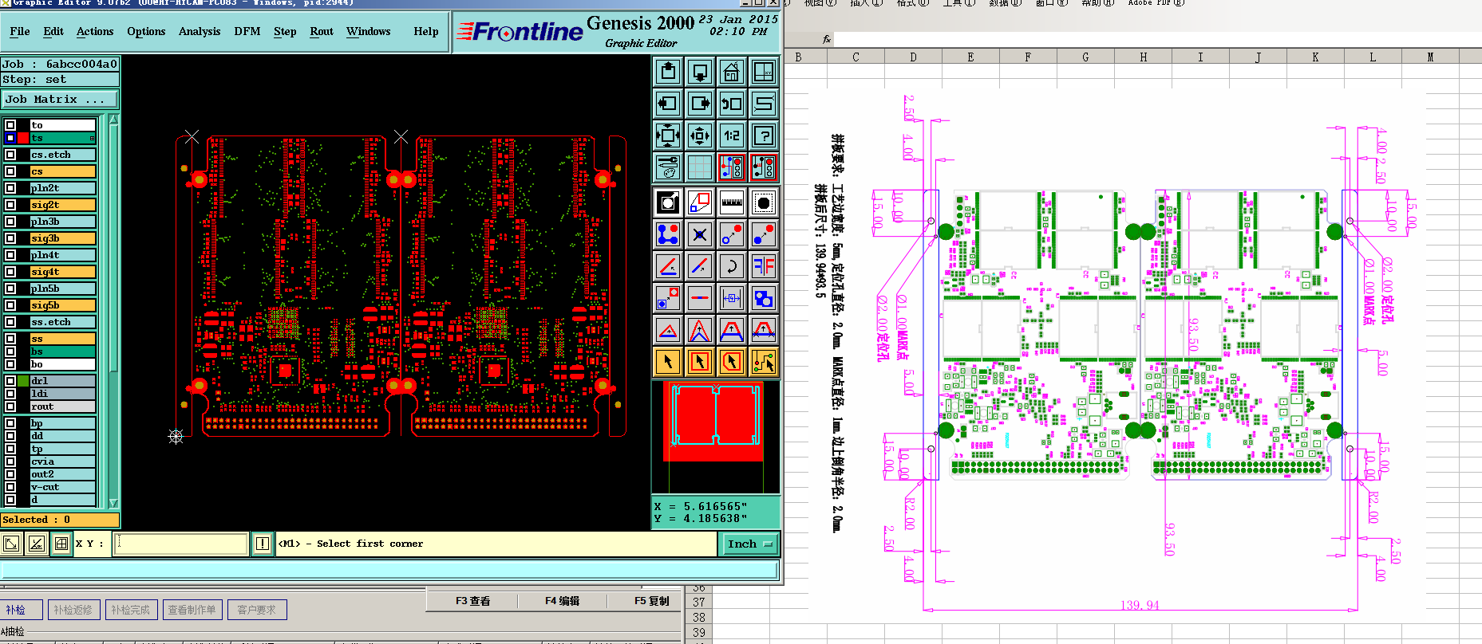This screenshot has width=1482, height=644.
Task: Click the 1:2 zoom icon
Action: pos(731,135)
